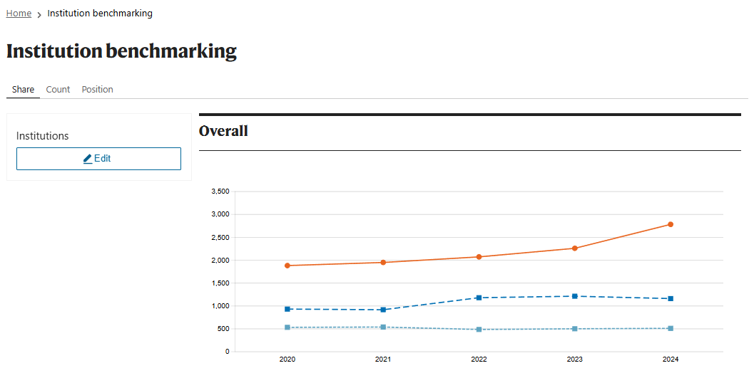Click the orange data point for 2023

[x=575, y=248]
